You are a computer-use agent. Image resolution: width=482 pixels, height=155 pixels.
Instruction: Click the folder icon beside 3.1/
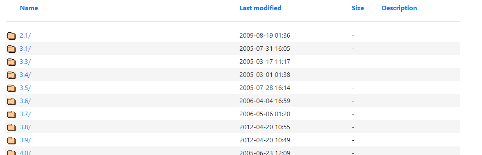11,49
